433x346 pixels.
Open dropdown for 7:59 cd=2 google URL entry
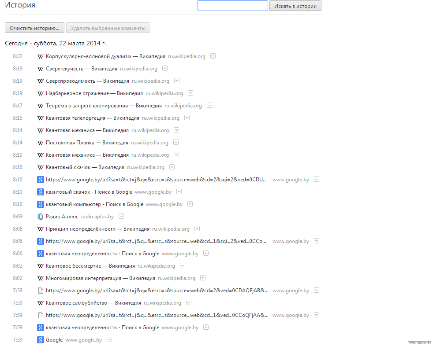[317, 290]
